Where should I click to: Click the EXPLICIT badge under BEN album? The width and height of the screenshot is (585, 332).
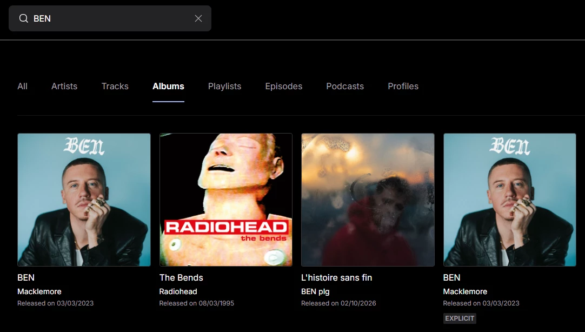(x=460, y=318)
